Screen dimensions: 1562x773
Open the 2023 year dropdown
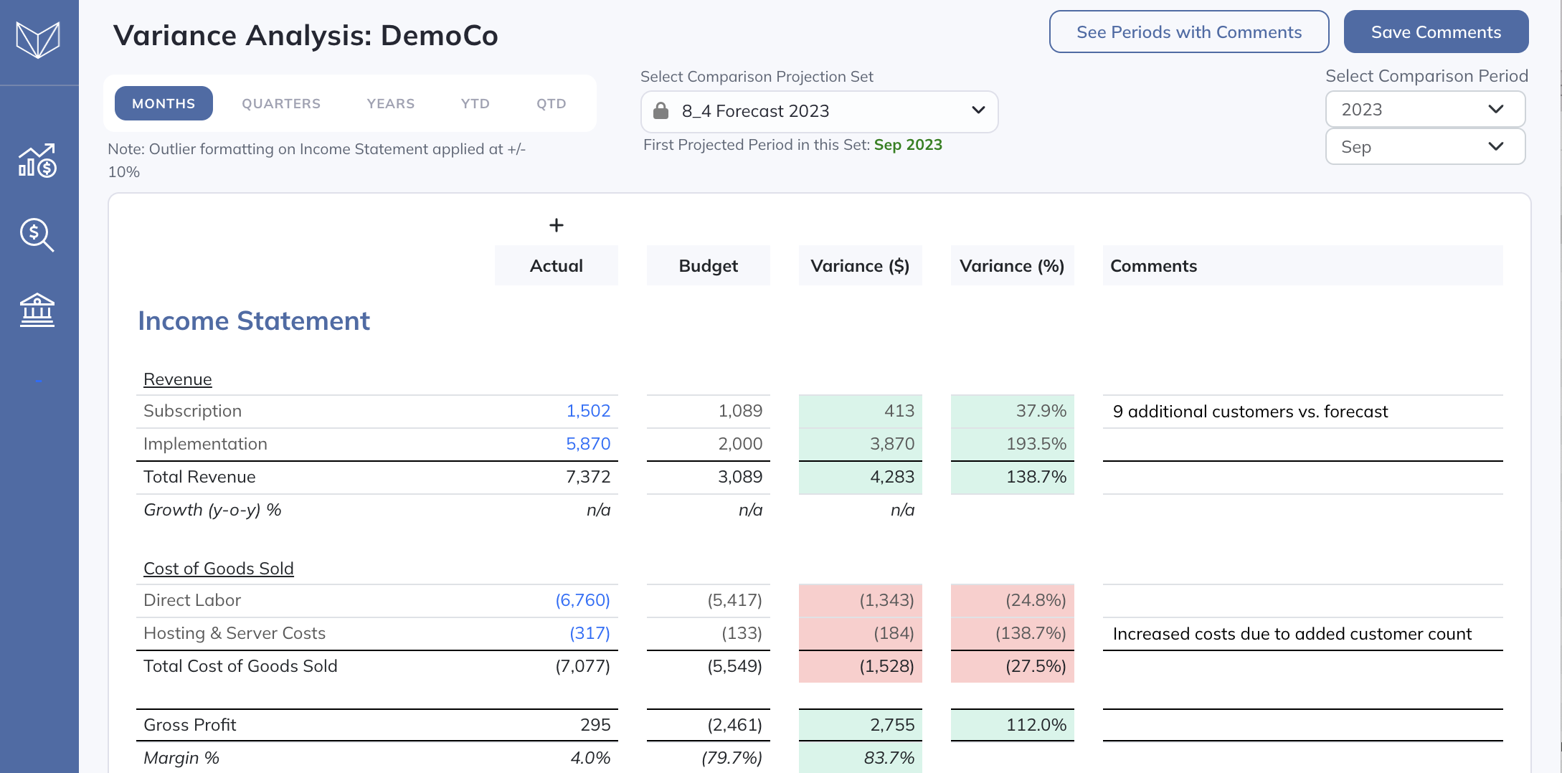click(x=1424, y=110)
